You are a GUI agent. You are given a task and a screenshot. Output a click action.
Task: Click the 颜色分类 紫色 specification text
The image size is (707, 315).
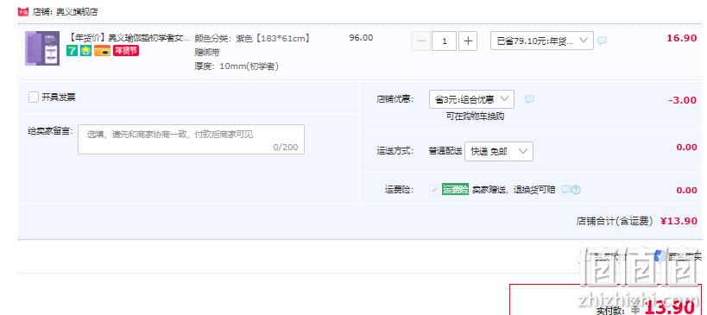(x=252, y=38)
